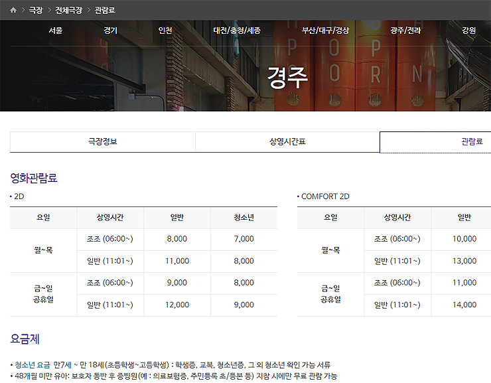Viewport: 491px width, 383px height.
Task: Click the 11,000 price in 2D table
Action: tap(177, 261)
